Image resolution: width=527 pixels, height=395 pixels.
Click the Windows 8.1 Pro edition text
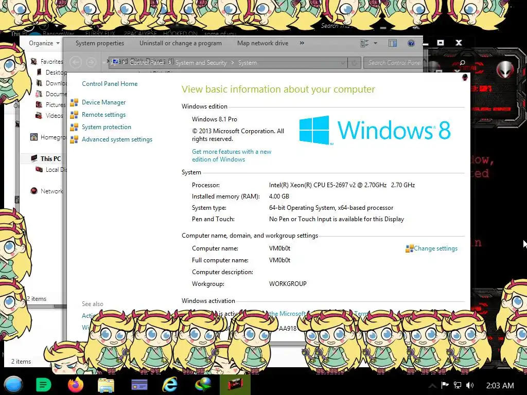(x=215, y=119)
